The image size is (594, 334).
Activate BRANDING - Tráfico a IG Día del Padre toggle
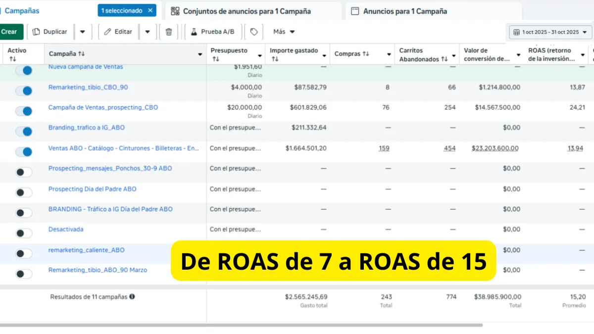click(x=23, y=213)
